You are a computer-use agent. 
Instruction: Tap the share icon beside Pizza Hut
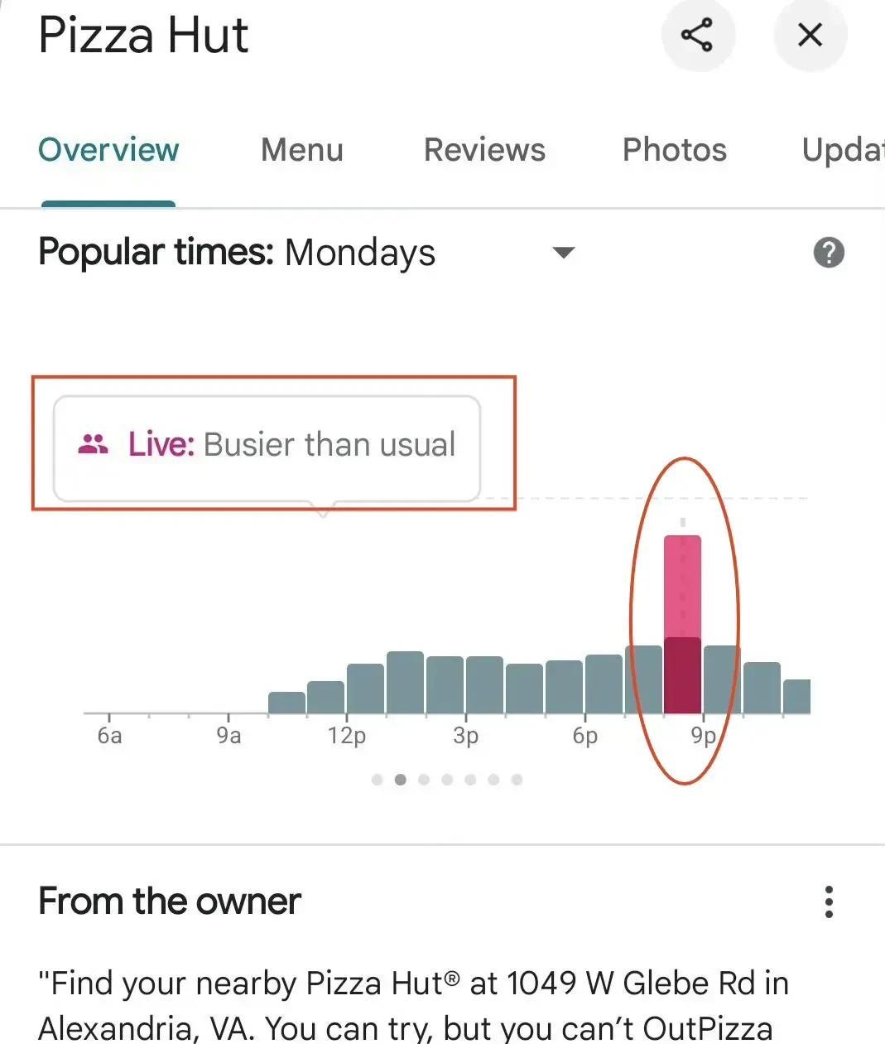coord(697,35)
